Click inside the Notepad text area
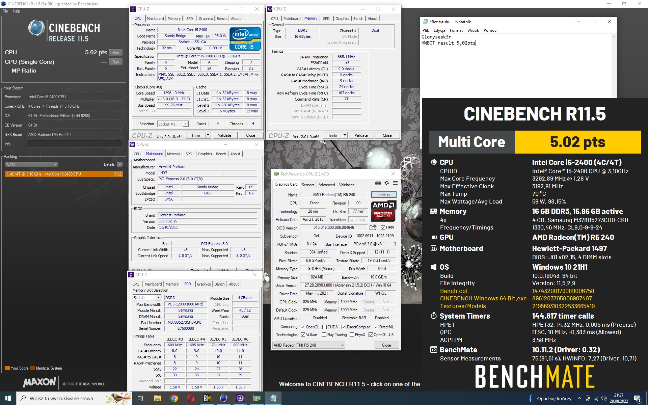The image size is (648, 405). pos(516,66)
